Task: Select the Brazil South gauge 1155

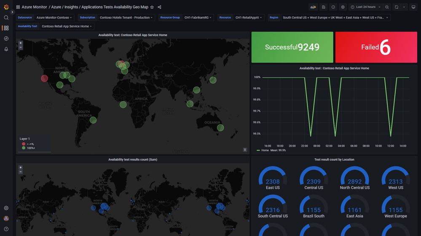Action: 314,206
